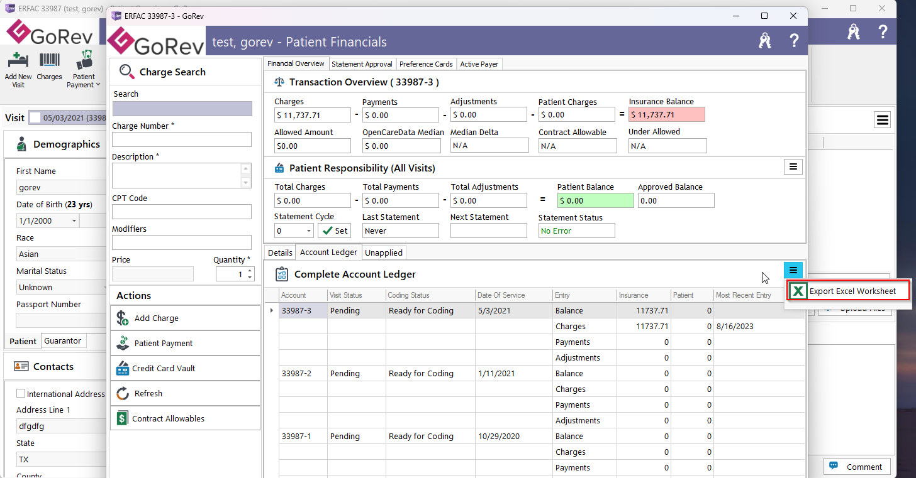Click Address Line 1 field showing dfgdfg
Viewport: 916px width, 478px height.
61,426
